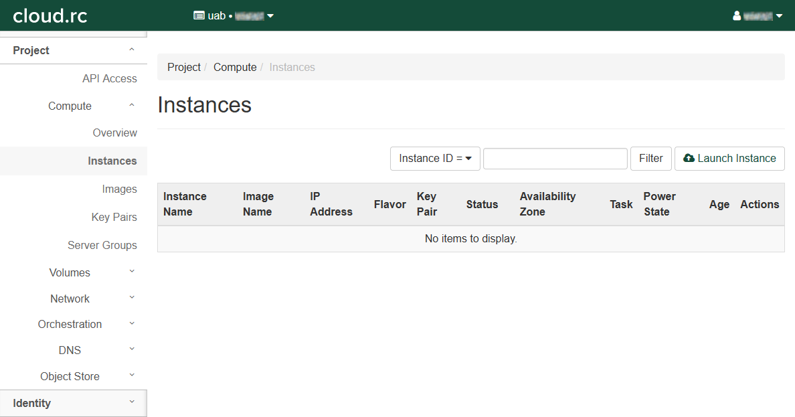Collapse the Project section
Viewport: 795px width, 417px height.
pyautogui.click(x=73, y=50)
